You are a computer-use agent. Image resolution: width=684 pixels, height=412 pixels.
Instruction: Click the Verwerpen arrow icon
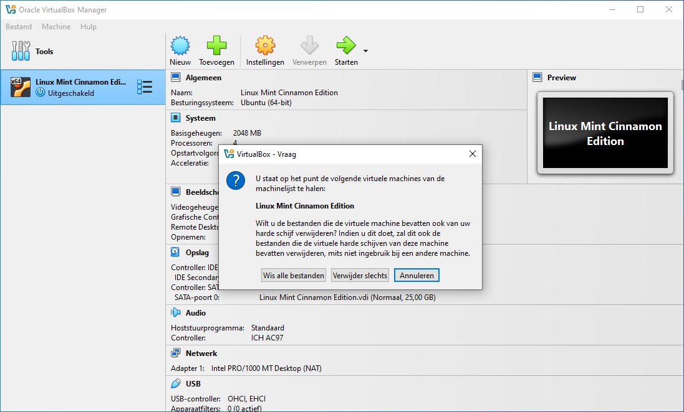click(x=309, y=45)
